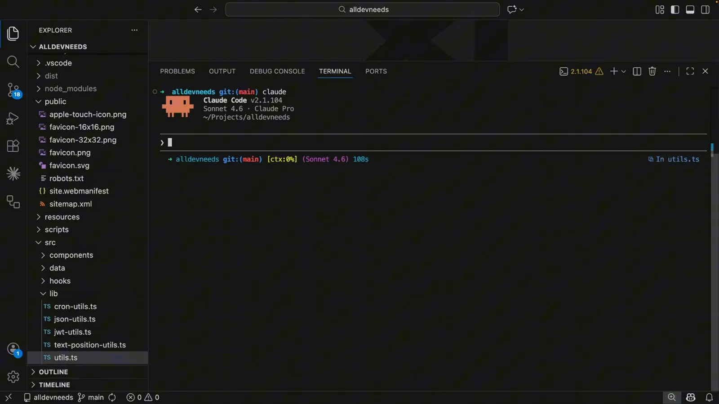Open the Claude Code spark icon view

pos(13,174)
